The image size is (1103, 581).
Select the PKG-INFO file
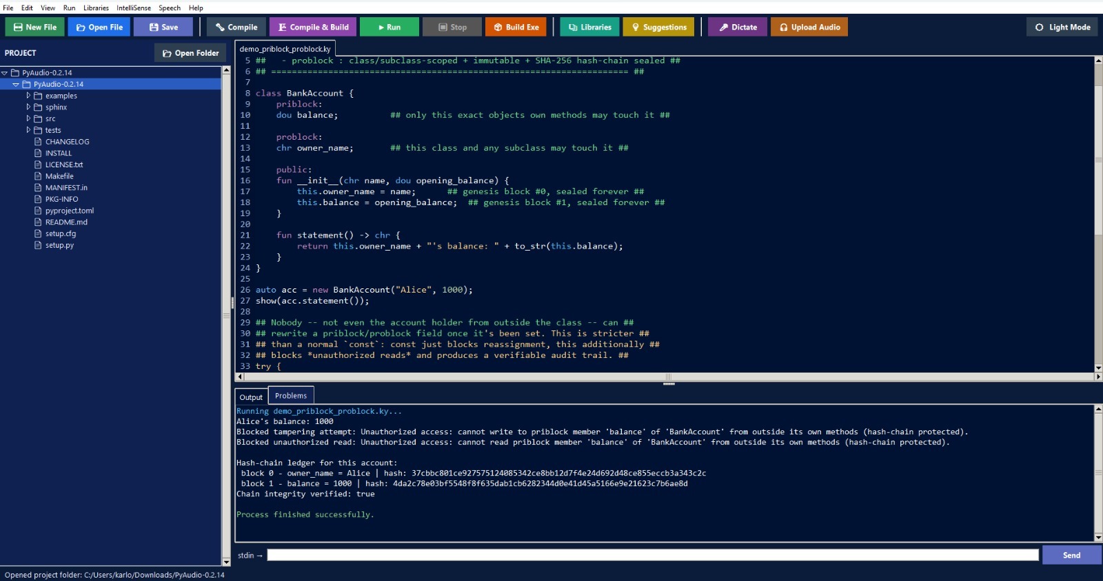(61, 199)
